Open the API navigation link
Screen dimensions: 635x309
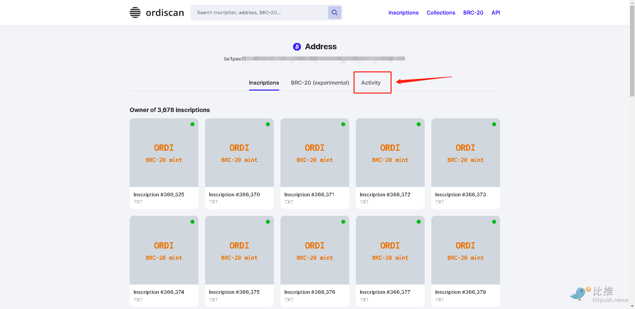[x=495, y=13]
